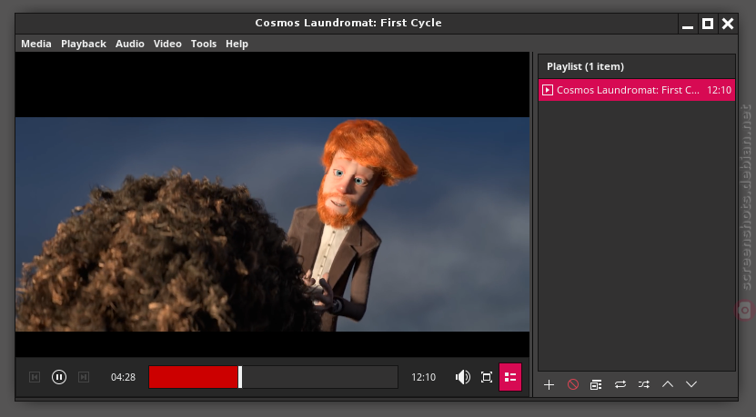Click the playlist entry duration 12:10
Viewport: 756px width, 417px height.
719,90
